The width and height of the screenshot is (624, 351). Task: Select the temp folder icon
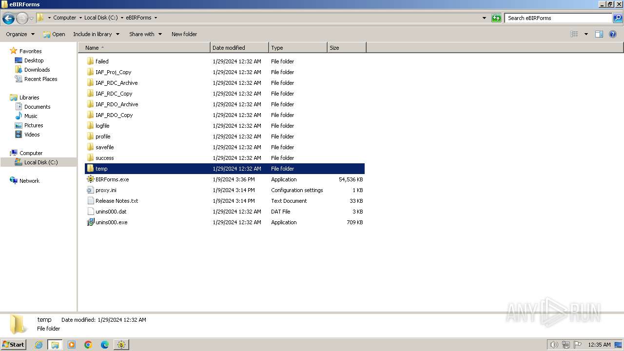click(x=90, y=169)
